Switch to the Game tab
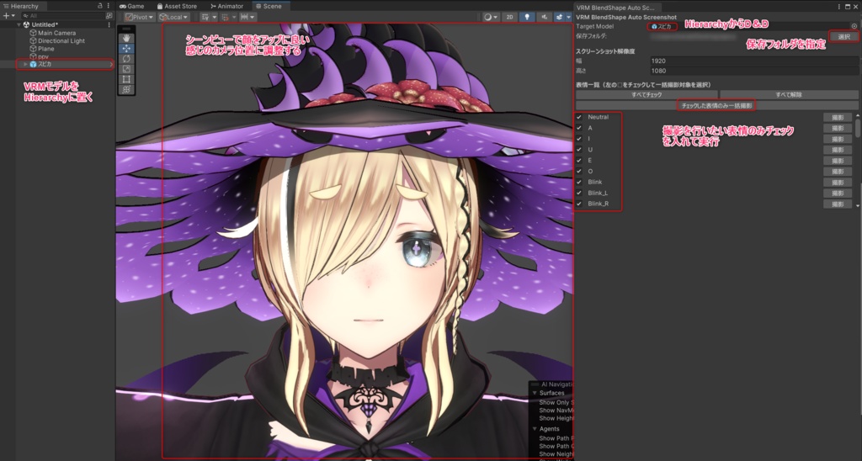The image size is (862, 461). click(x=132, y=6)
